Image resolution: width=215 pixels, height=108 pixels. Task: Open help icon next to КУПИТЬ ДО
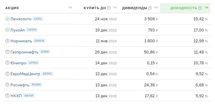[x=109, y=8]
